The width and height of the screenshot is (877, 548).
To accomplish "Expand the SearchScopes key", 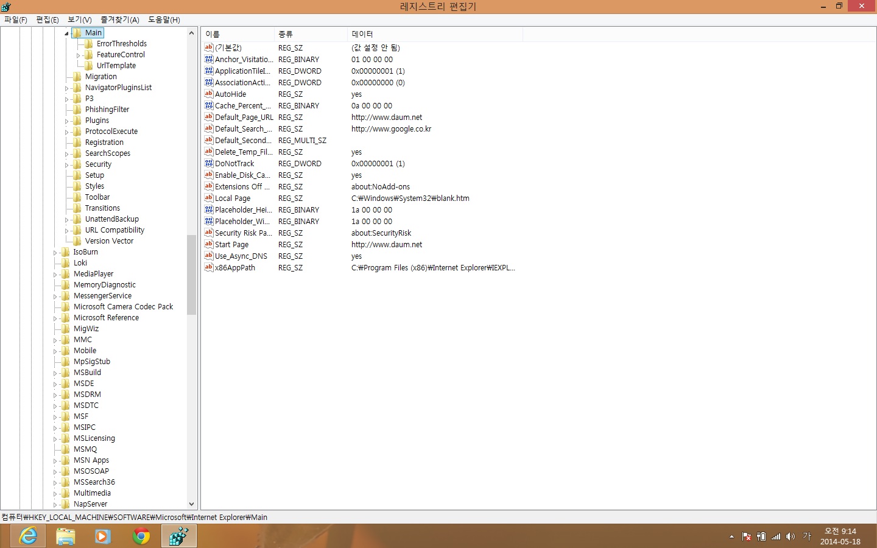I will click(x=66, y=154).
